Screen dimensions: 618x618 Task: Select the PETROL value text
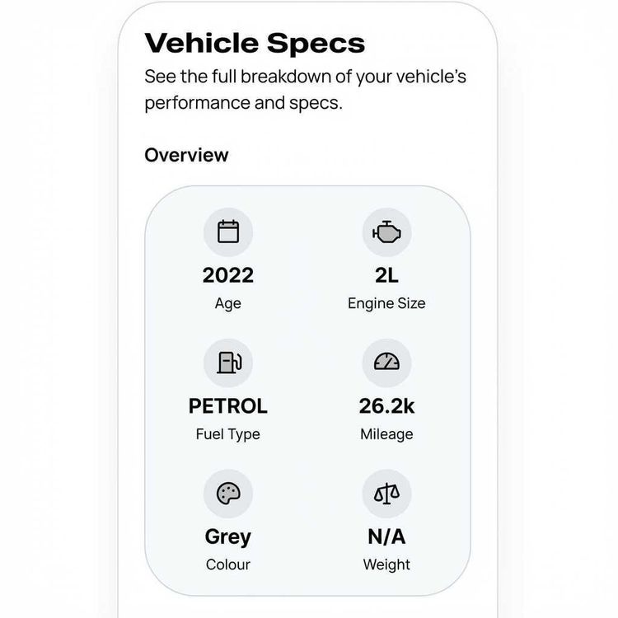click(x=228, y=406)
